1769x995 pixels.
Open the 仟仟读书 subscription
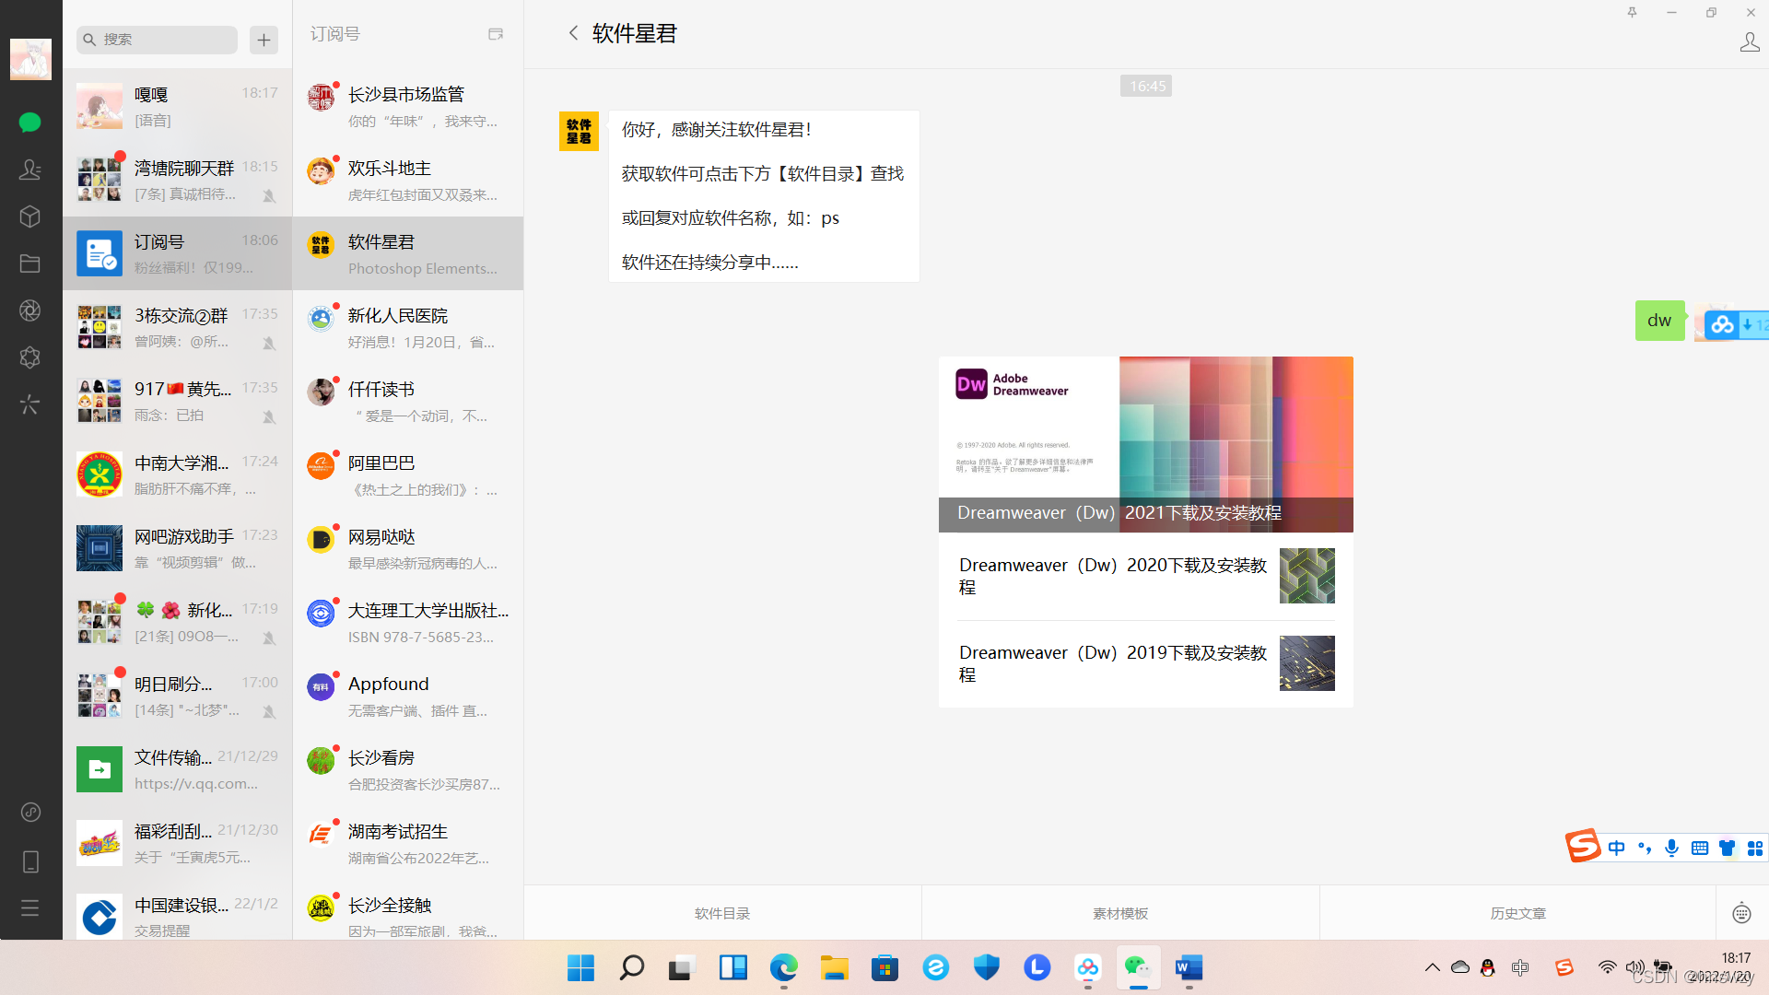click(x=408, y=401)
